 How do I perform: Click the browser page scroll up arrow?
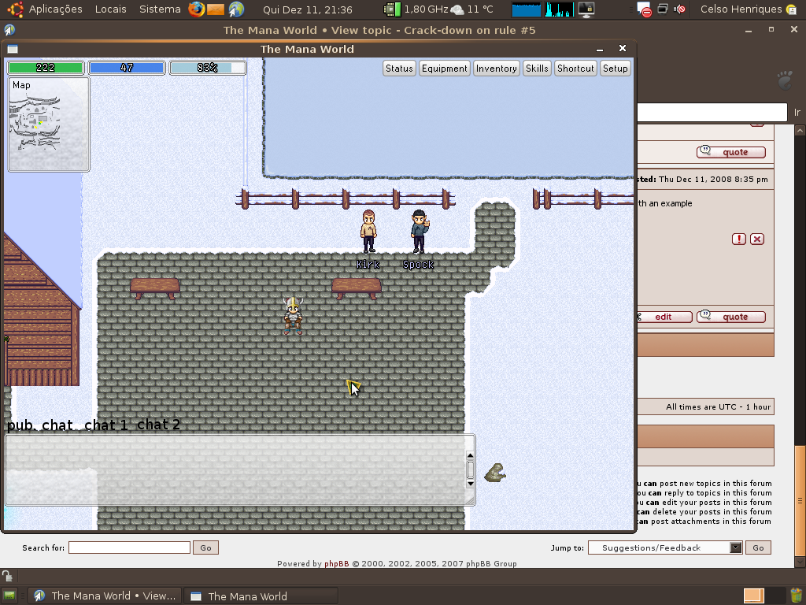[800, 131]
